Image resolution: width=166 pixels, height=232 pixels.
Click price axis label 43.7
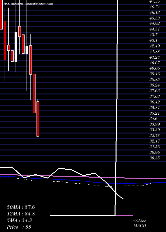click(x=154, y=35)
